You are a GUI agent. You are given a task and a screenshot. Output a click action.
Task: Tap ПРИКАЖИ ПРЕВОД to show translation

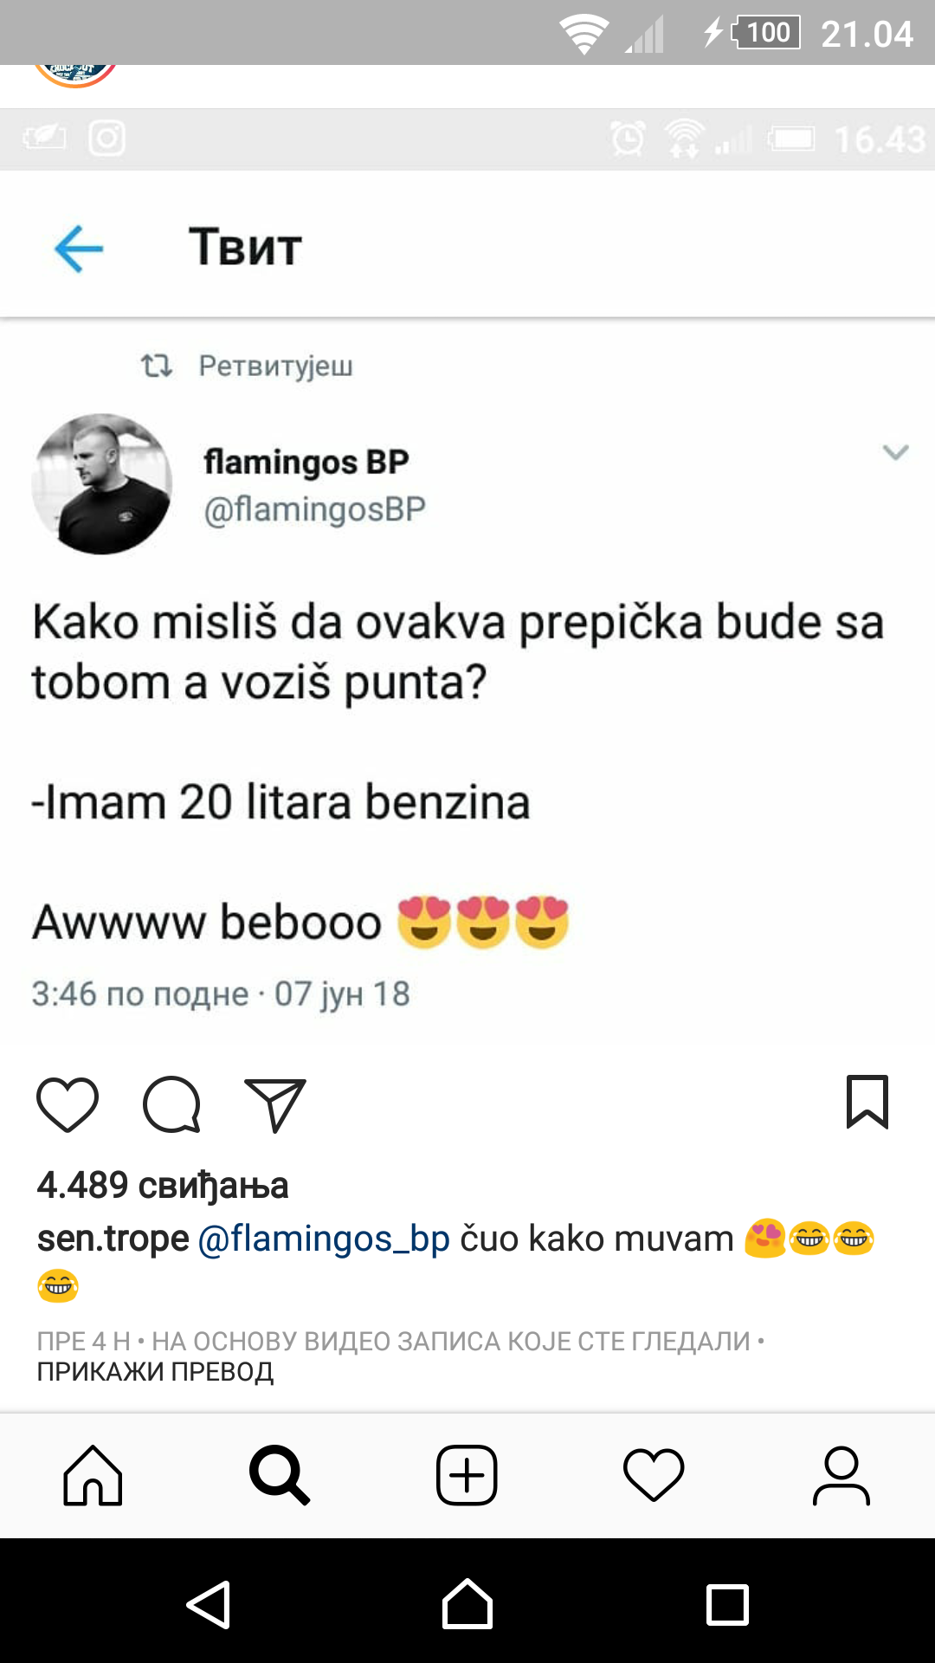tap(155, 1372)
